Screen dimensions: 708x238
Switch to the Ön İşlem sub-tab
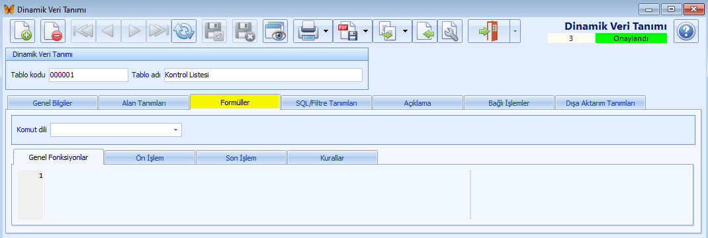point(150,158)
